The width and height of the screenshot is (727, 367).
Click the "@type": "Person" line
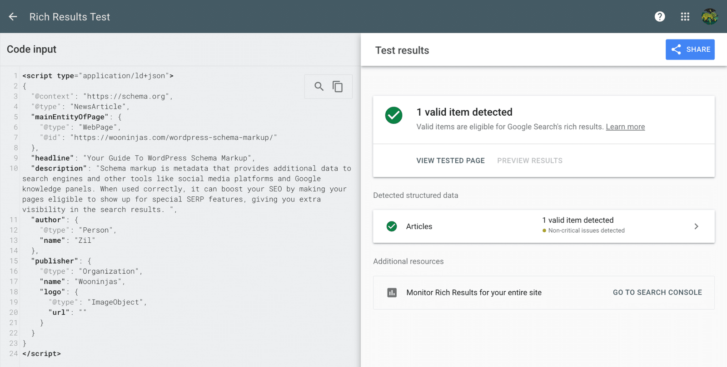coord(78,230)
